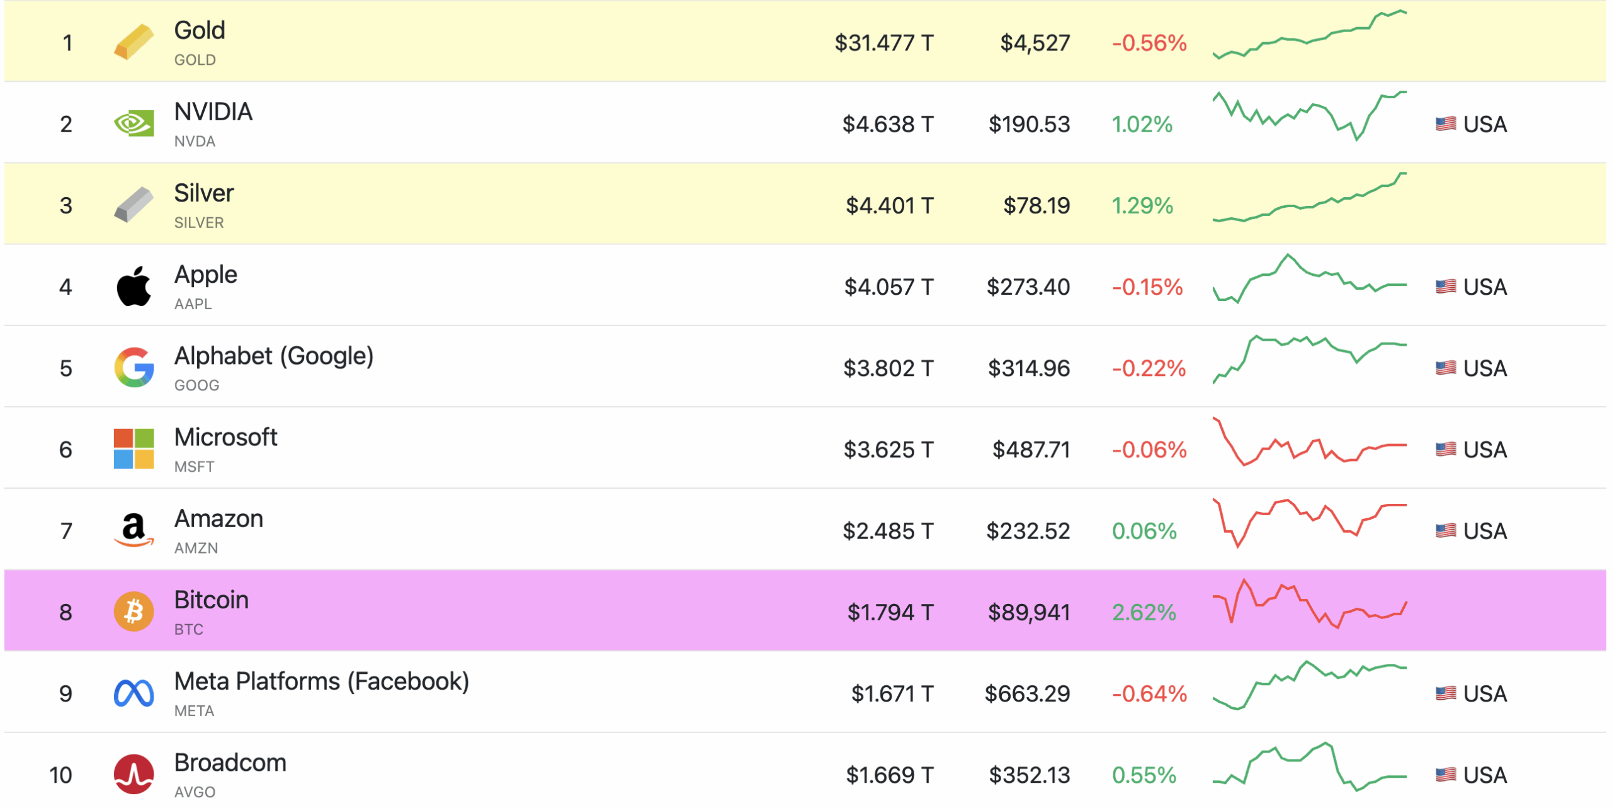
Task: Click the Meta infinity logo
Action: (133, 693)
